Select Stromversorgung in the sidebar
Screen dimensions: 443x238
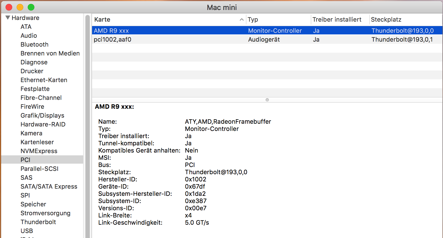(x=45, y=213)
